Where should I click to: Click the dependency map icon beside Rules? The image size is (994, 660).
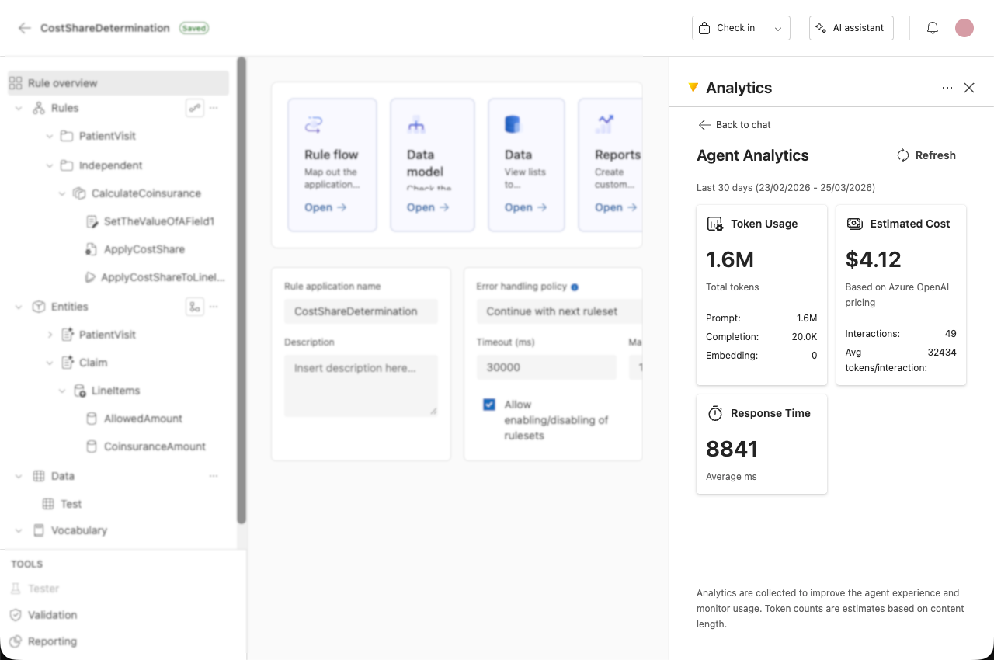tap(194, 108)
